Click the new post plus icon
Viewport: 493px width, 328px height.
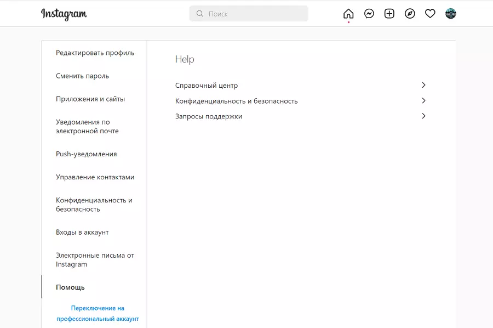coord(389,14)
